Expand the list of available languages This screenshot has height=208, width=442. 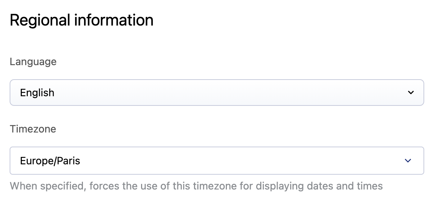click(x=411, y=93)
